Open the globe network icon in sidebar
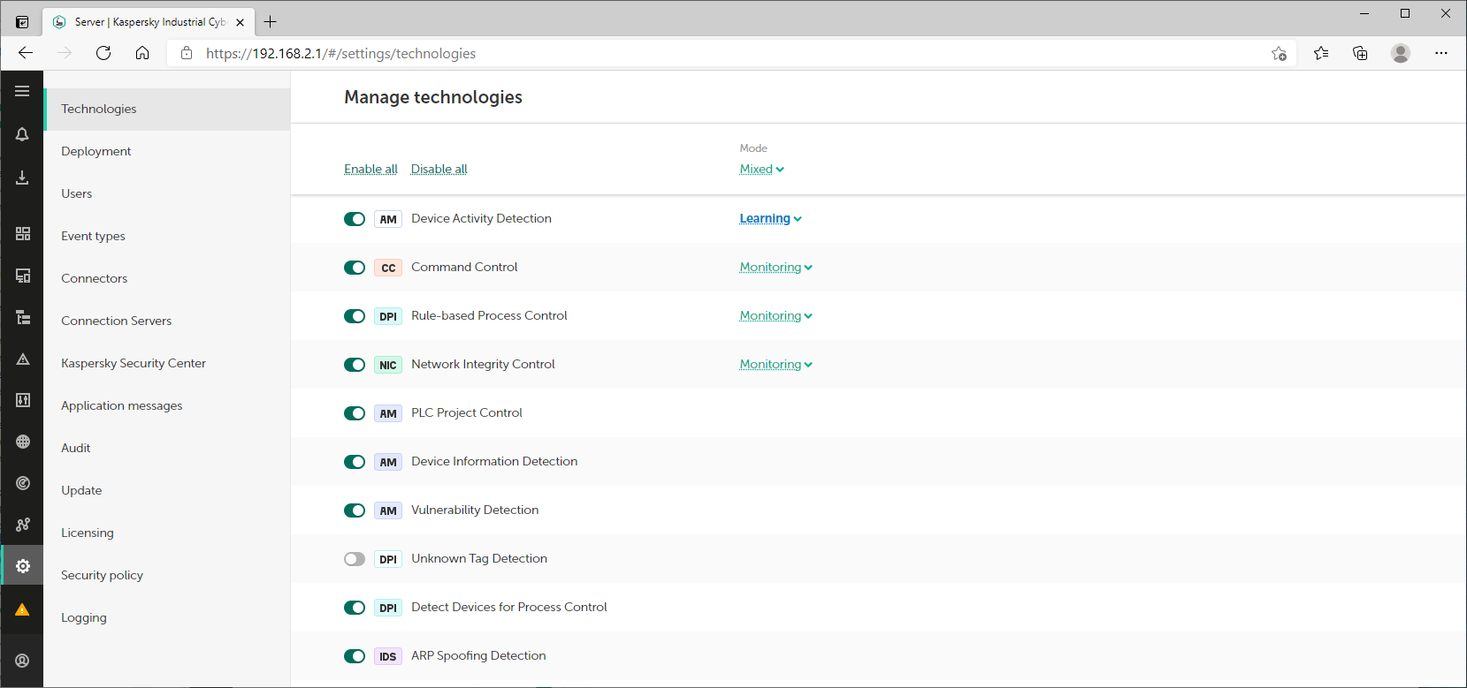The height and width of the screenshot is (688, 1467). (22, 442)
